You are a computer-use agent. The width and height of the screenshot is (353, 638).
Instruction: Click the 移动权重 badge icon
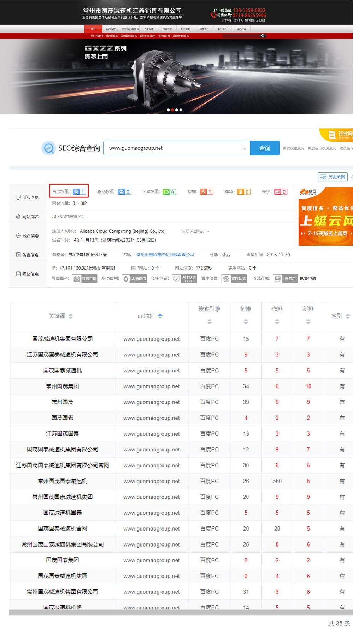tap(124, 192)
